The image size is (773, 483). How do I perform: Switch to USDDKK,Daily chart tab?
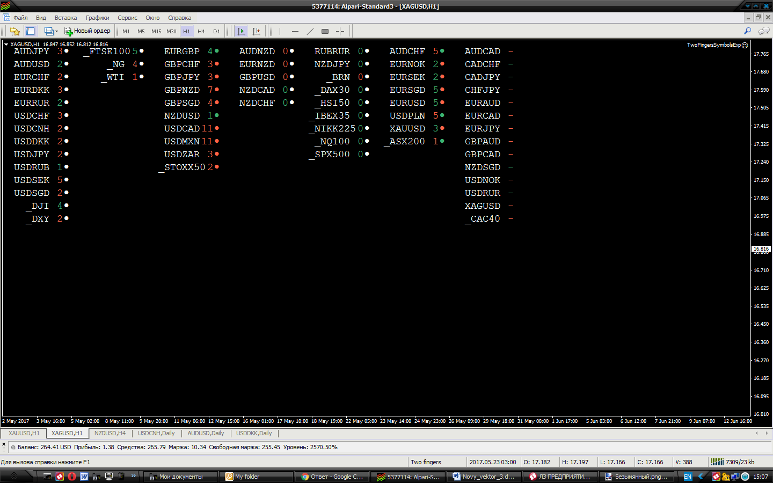click(x=254, y=433)
